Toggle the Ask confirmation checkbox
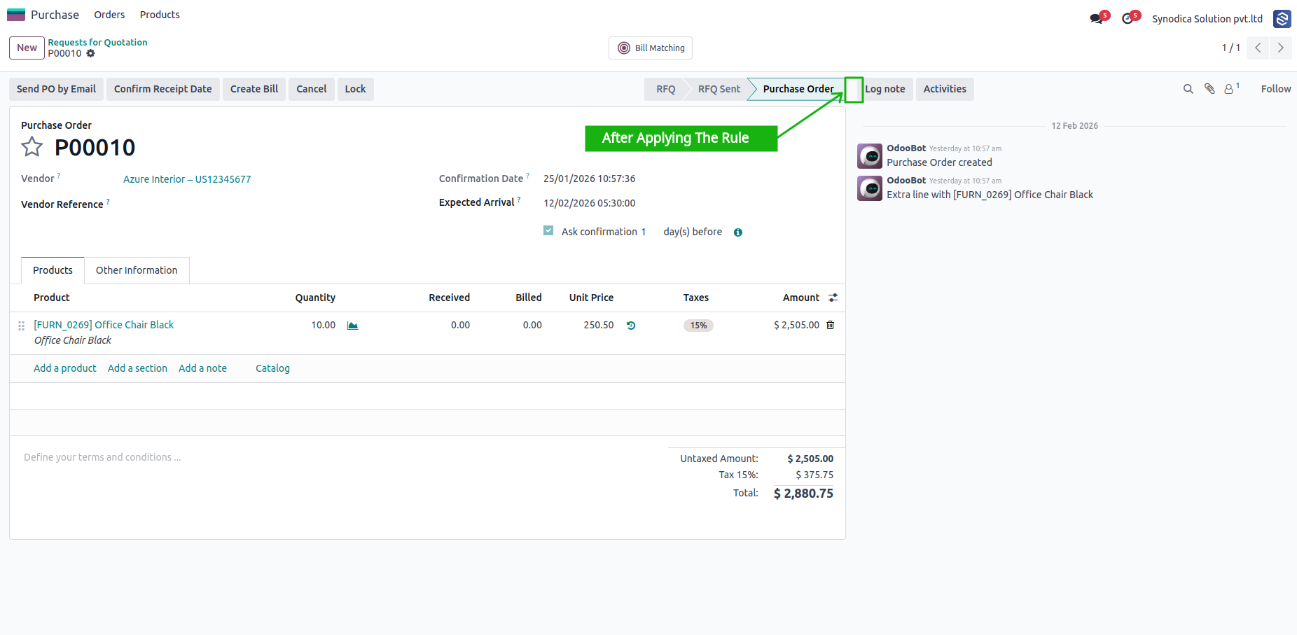 [x=548, y=230]
